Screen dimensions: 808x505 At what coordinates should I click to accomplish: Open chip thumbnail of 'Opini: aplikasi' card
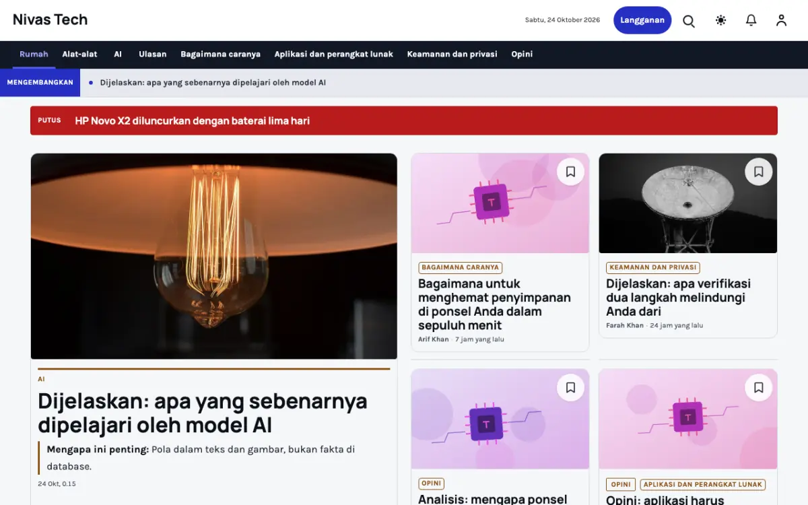[x=688, y=419]
